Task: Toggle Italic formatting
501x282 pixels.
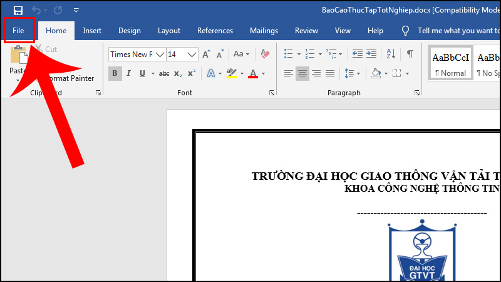Action: 129,74
